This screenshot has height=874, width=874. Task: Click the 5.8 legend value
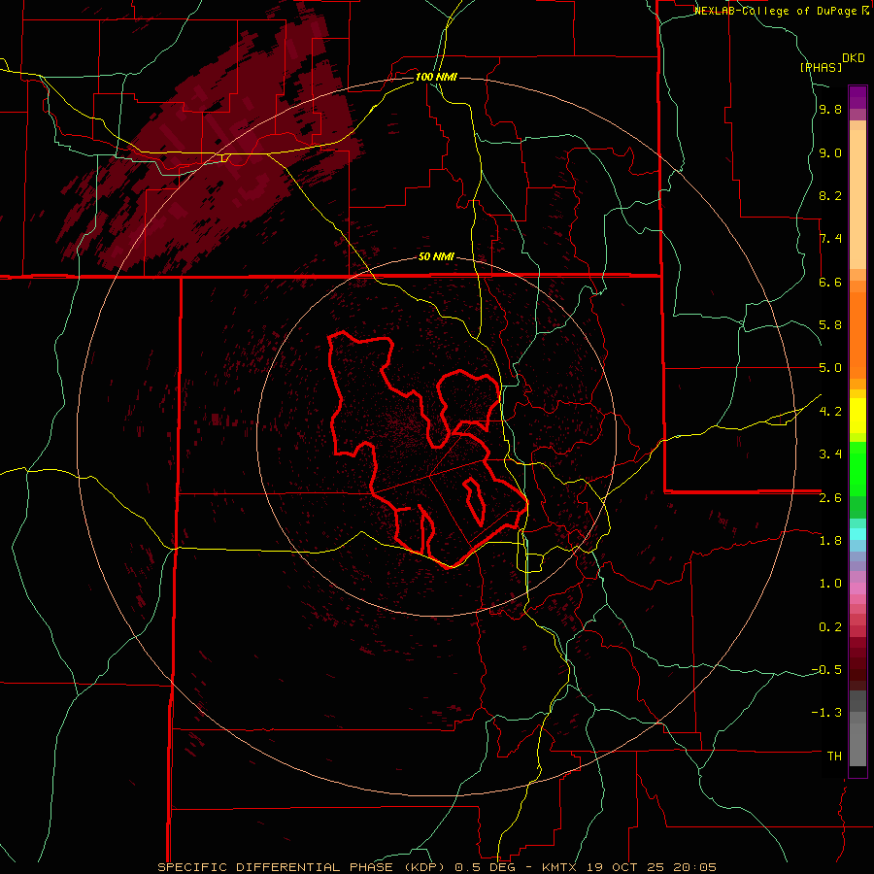click(830, 325)
